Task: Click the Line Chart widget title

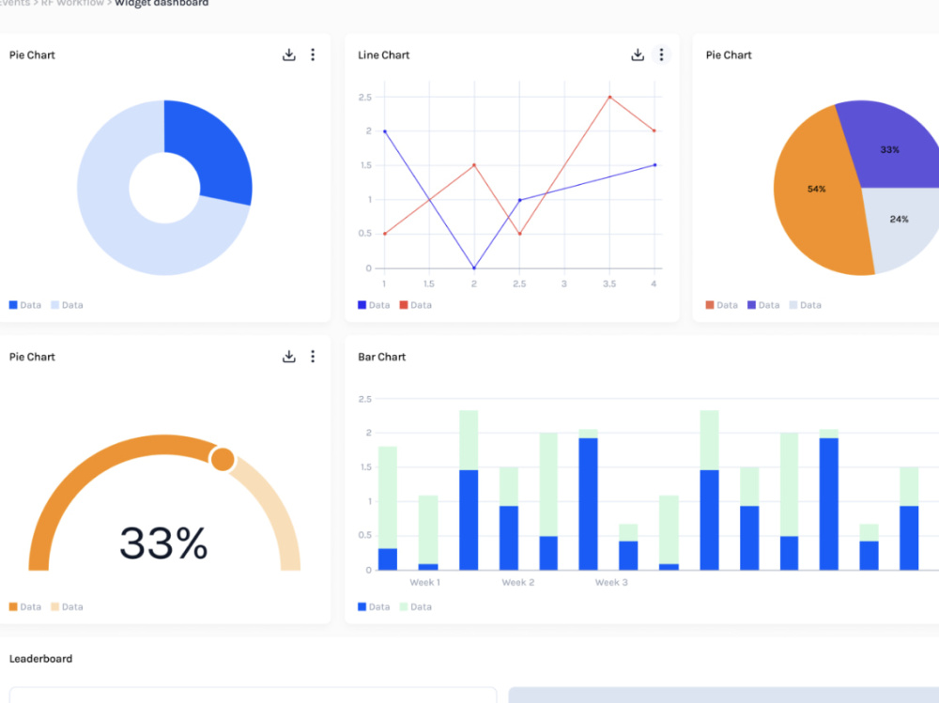Action: 384,55
